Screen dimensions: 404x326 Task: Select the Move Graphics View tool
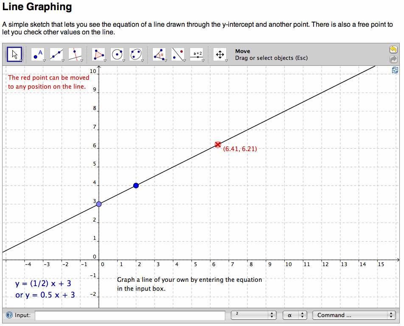(220, 54)
